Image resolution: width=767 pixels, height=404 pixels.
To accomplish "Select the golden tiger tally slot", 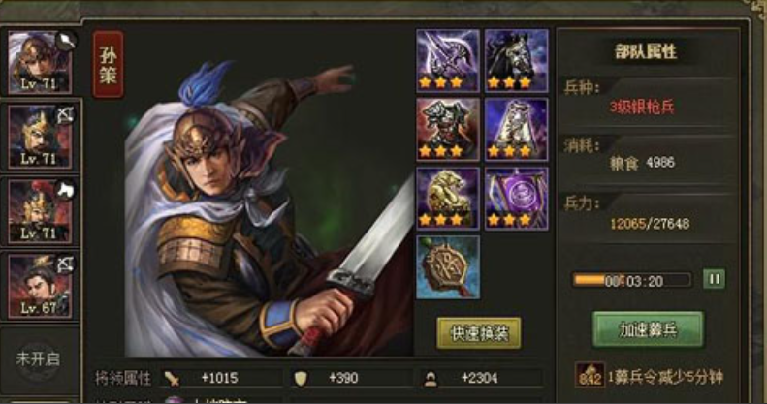I will tap(448, 199).
